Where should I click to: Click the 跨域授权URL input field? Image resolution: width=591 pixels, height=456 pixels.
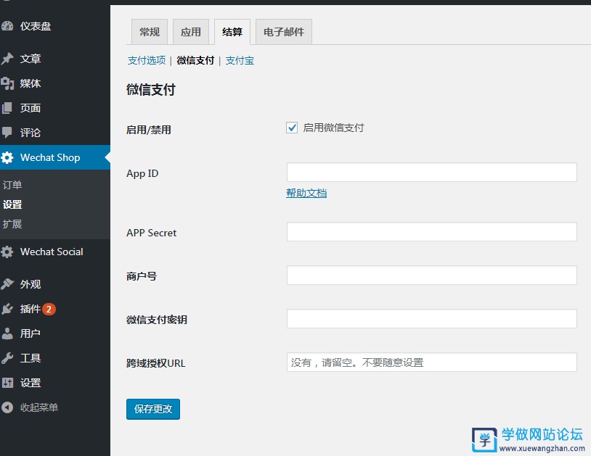[431, 362]
